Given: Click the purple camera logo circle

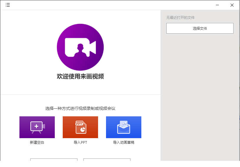Looking at the screenshot, I should click(80, 47).
